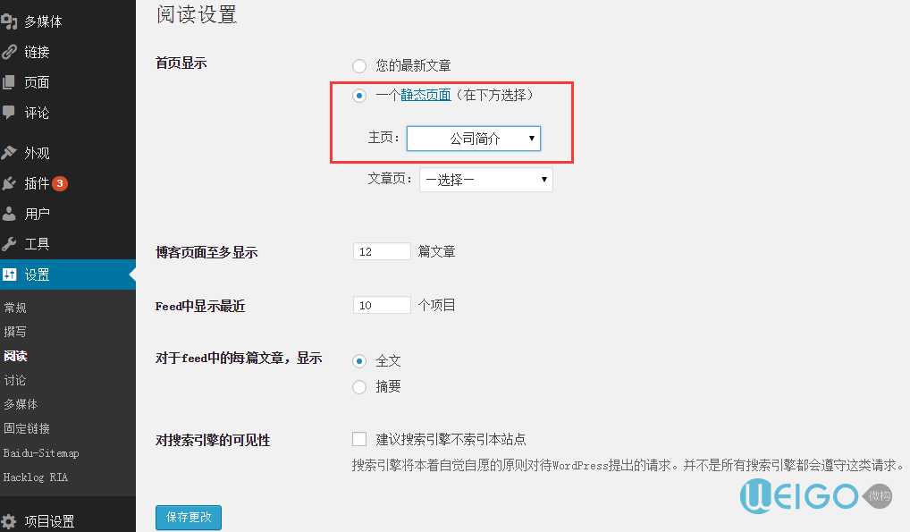Click the Pages (页面) sidebar icon
Viewport: 910px width, 532px height.
tap(9, 82)
